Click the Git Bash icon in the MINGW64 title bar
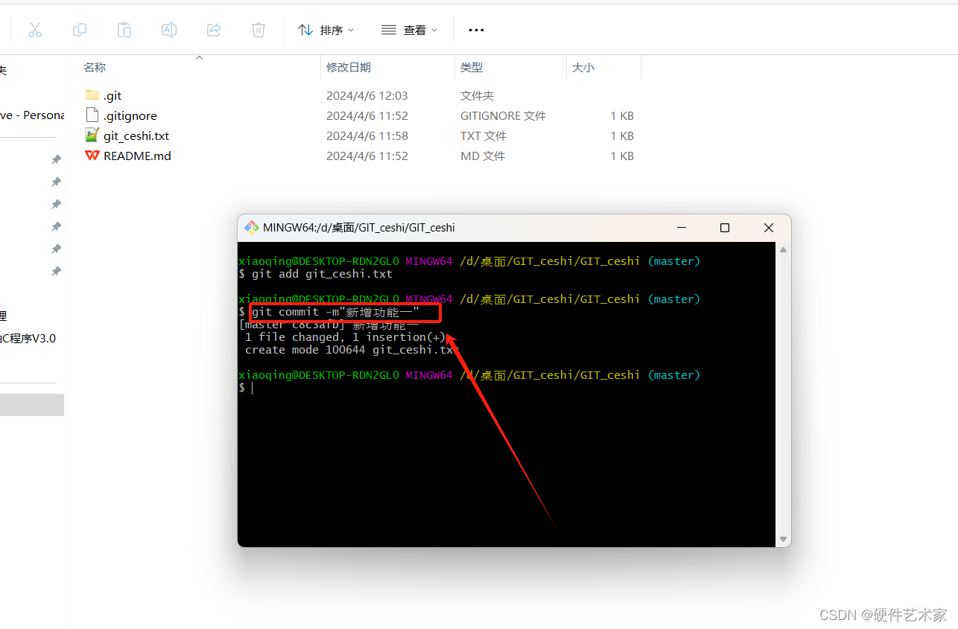Screen dimensions: 958x629 [252, 228]
